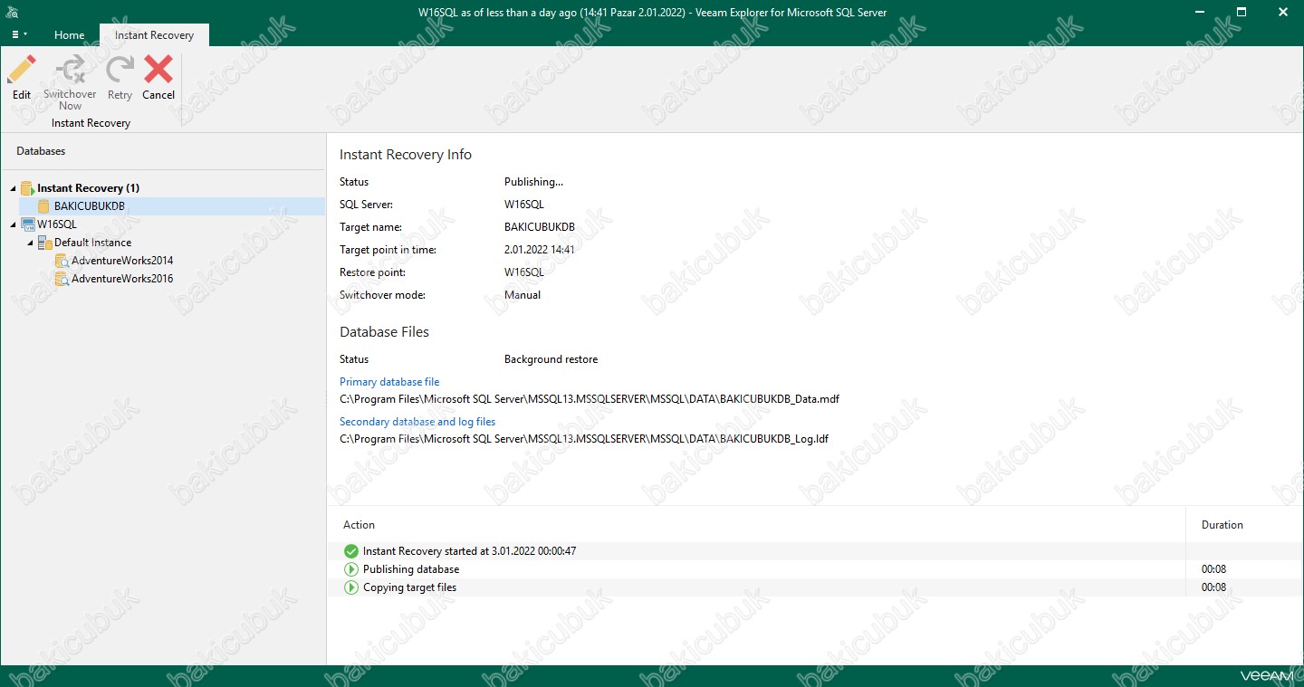Select the BAKICUBUKDB database icon in the tree
This screenshot has width=1304, height=687.
click(x=43, y=206)
